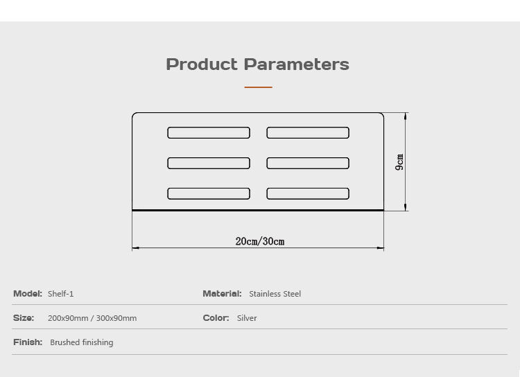The width and height of the screenshot is (520, 377).
Task: Select the top-right slot in the shelf diagram
Action: [x=308, y=132]
